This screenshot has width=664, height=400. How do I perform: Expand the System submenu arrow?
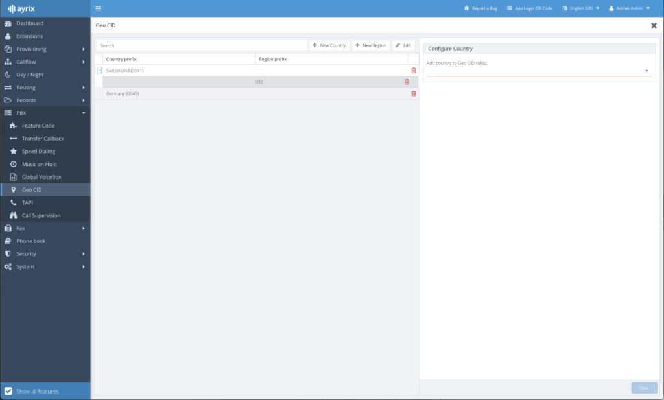pyautogui.click(x=84, y=266)
